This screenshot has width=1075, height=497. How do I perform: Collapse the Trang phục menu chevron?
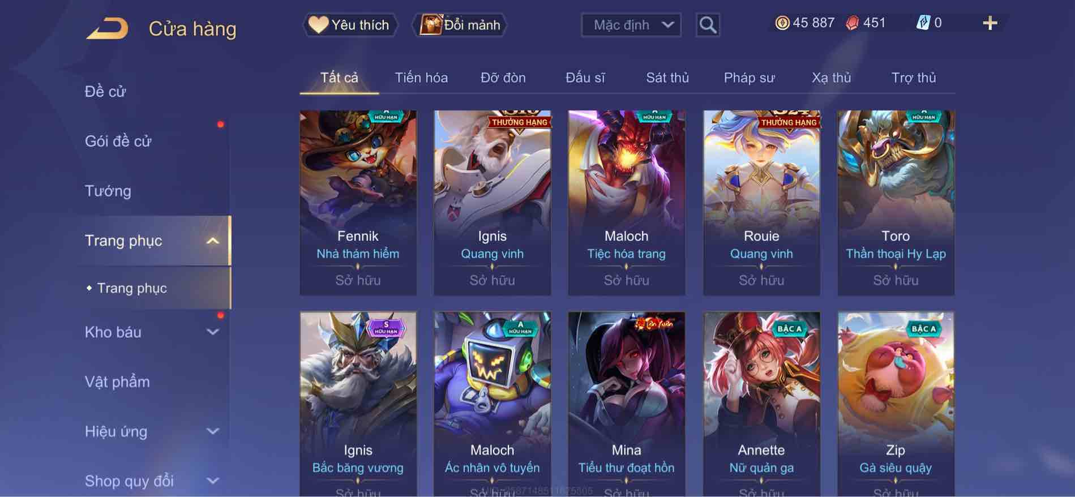tap(213, 241)
